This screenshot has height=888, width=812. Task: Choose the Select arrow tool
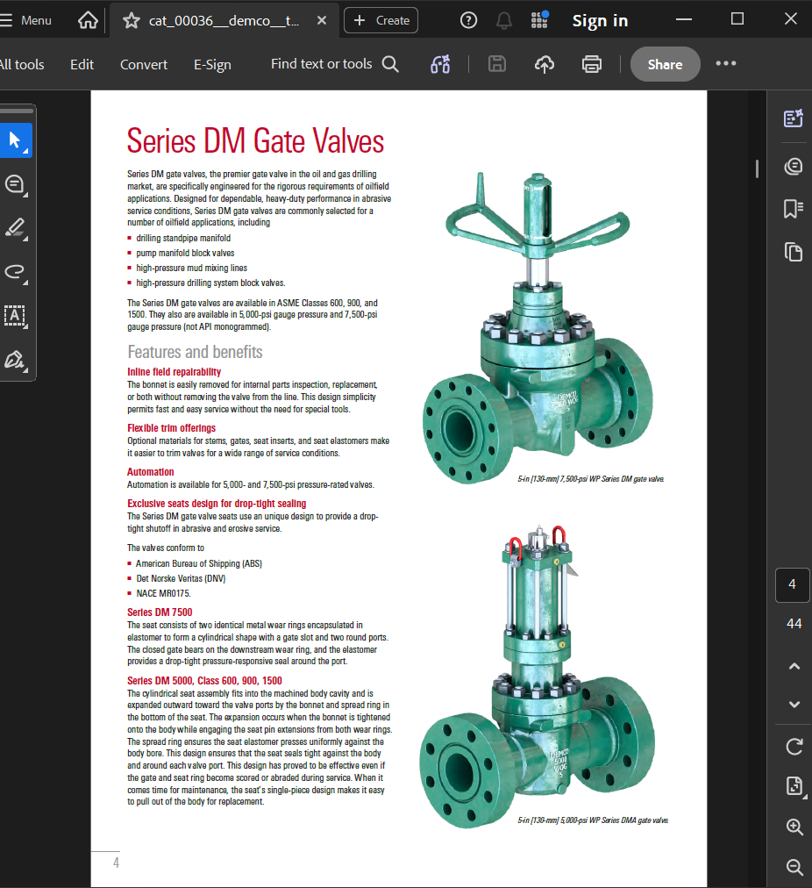point(15,140)
